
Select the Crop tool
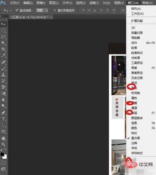[3, 49]
